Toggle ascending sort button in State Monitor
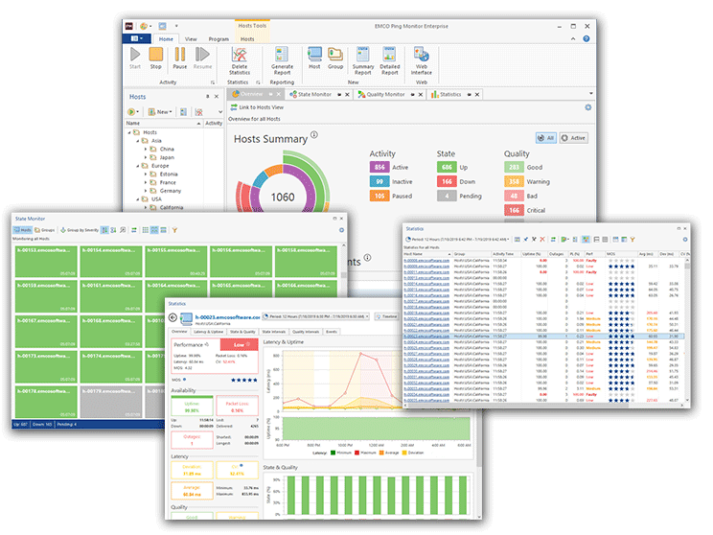Image resolution: width=713 pixels, height=535 pixels. (105, 230)
